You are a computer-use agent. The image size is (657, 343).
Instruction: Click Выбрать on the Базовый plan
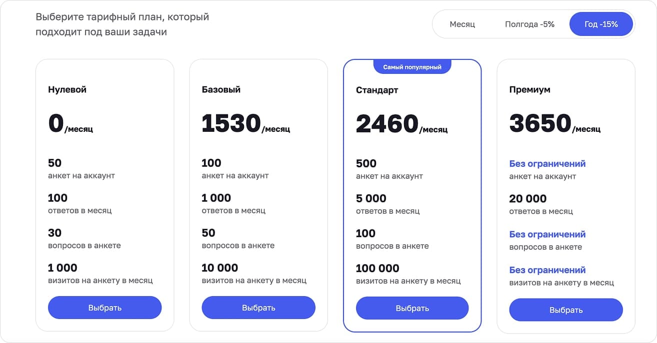coord(258,308)
